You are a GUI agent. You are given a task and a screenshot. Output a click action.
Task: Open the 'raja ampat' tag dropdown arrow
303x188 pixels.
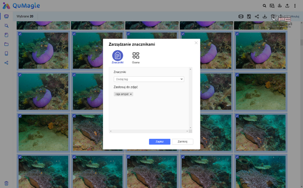131,94
